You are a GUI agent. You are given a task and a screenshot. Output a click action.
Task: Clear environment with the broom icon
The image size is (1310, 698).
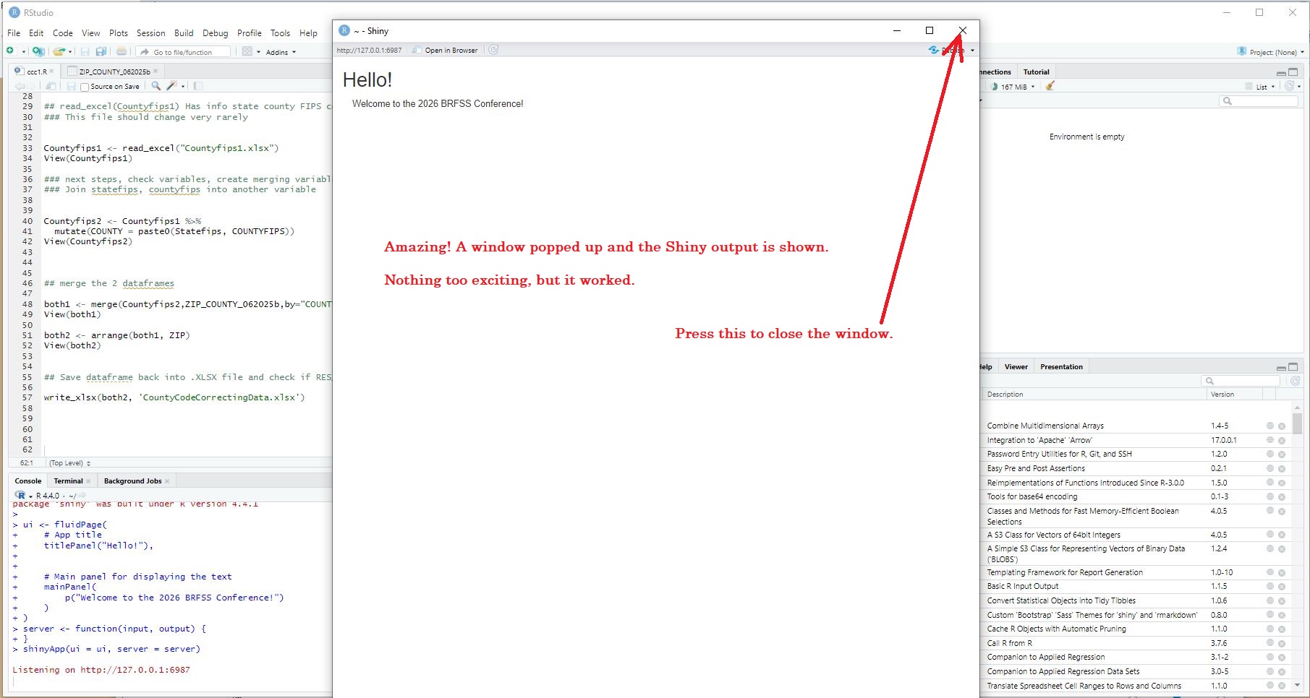tap(1050, 86)
